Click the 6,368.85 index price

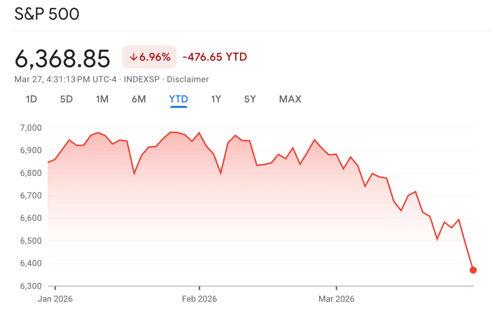click(x=62, y=59)
